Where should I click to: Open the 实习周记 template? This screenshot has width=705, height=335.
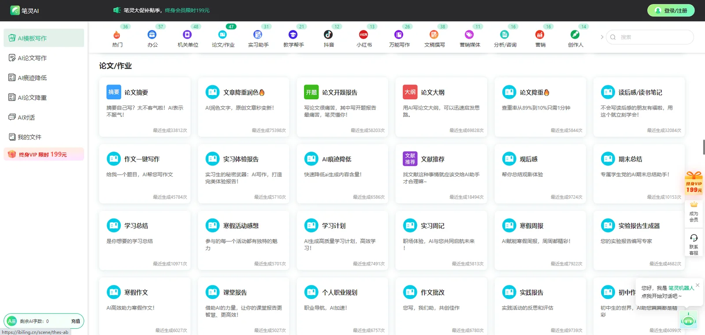[x=442, y=240]
